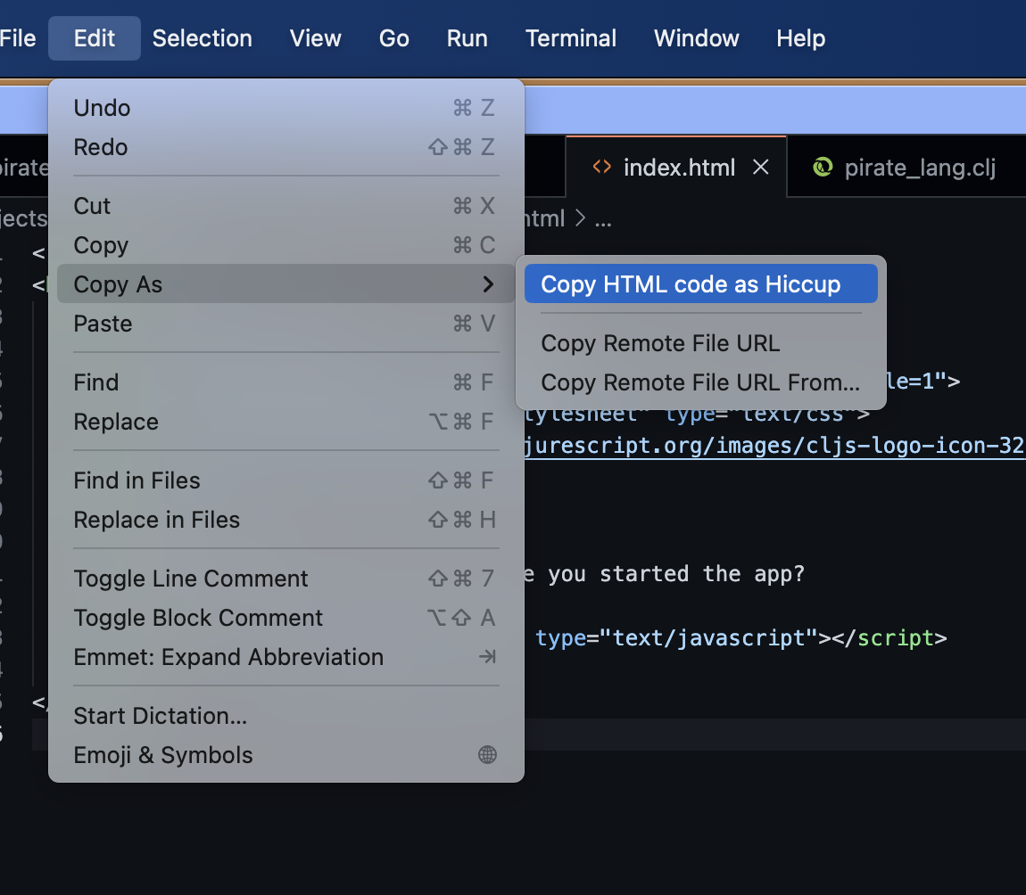Toggle Block Comment
The height and width of the screenshot is (895, 1026).
(198, 618)
